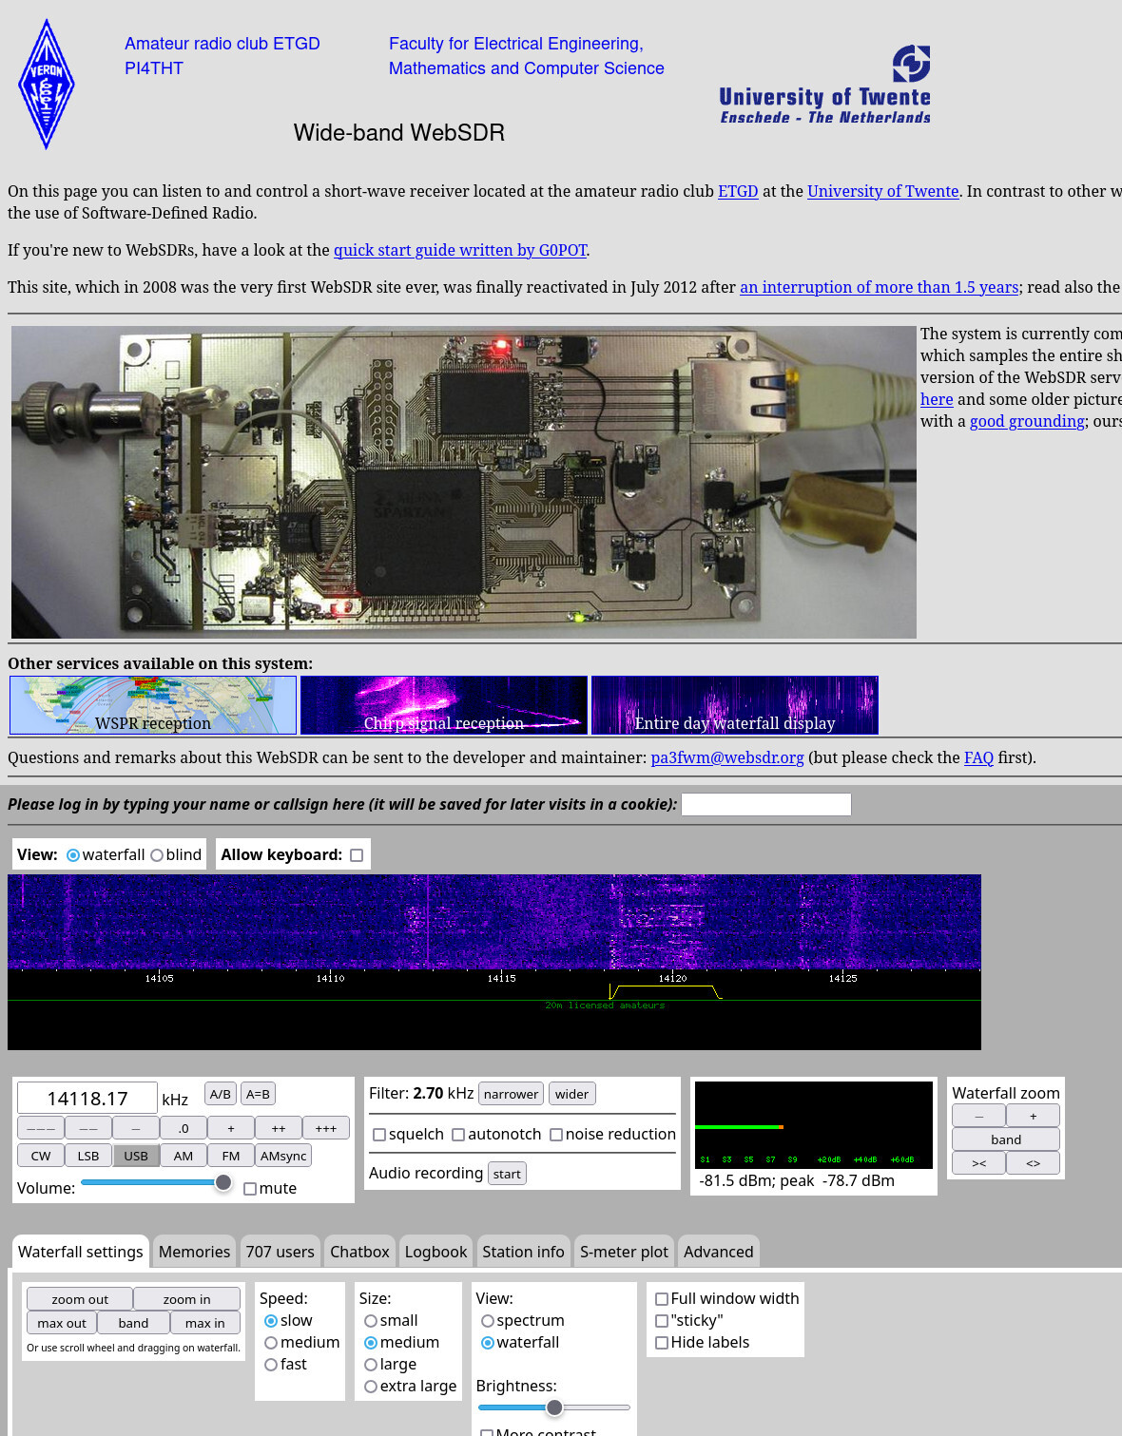Open the S-meter plot tab
This screenshot has width=1122, height=1436.
pyautogui.click(x=624, y=1252)
